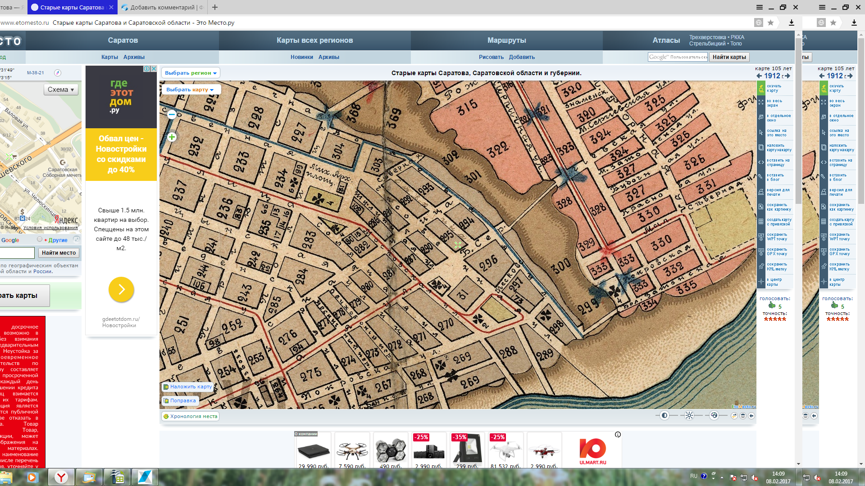Open the 'Выбрать карту' dropdown
865x486 pixels.
pos(190,90)
